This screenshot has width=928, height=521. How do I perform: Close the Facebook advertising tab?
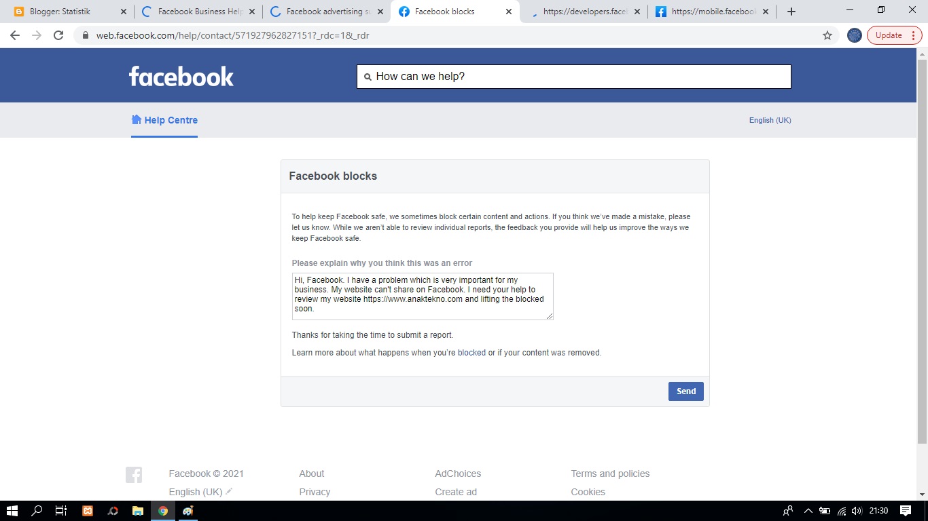pyautogui.click(x=380, y=12)
